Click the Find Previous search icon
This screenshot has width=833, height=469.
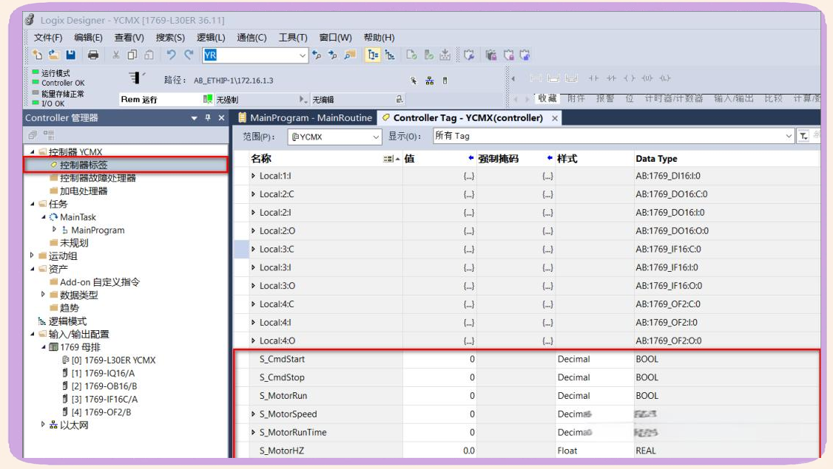[317, 55]
